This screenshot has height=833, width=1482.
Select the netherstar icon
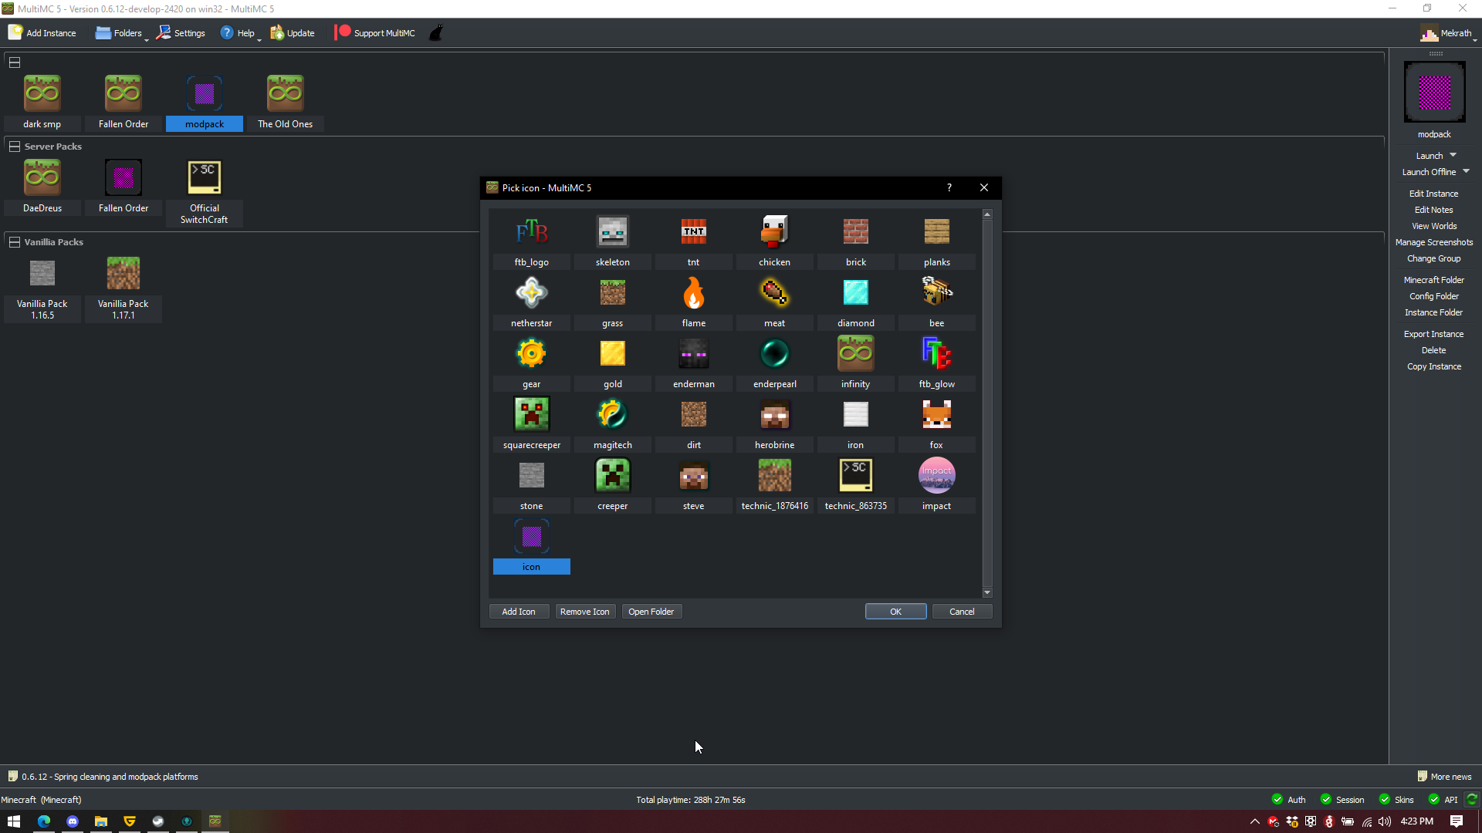point(531,292)
